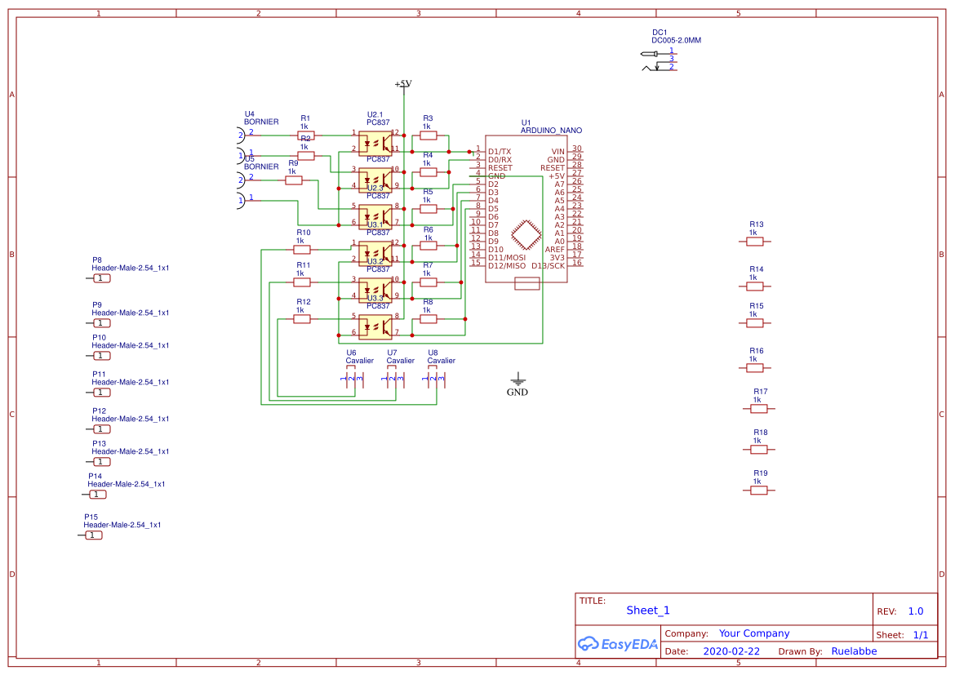Select the R10 resistor on the left
This screenshot has width=955, height=675.
(x=302, y=250)
